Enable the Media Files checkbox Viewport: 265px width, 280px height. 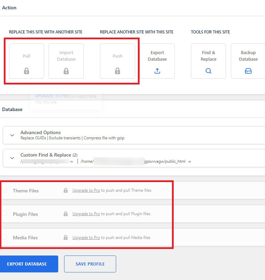5,238
